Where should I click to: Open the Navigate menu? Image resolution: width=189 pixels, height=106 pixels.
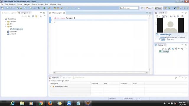click(27, 4)
